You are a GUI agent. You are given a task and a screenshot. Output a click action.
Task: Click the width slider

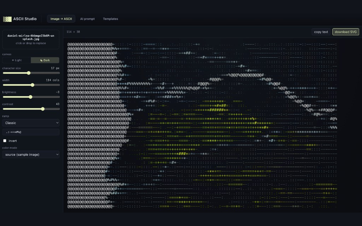pos(31,85)
